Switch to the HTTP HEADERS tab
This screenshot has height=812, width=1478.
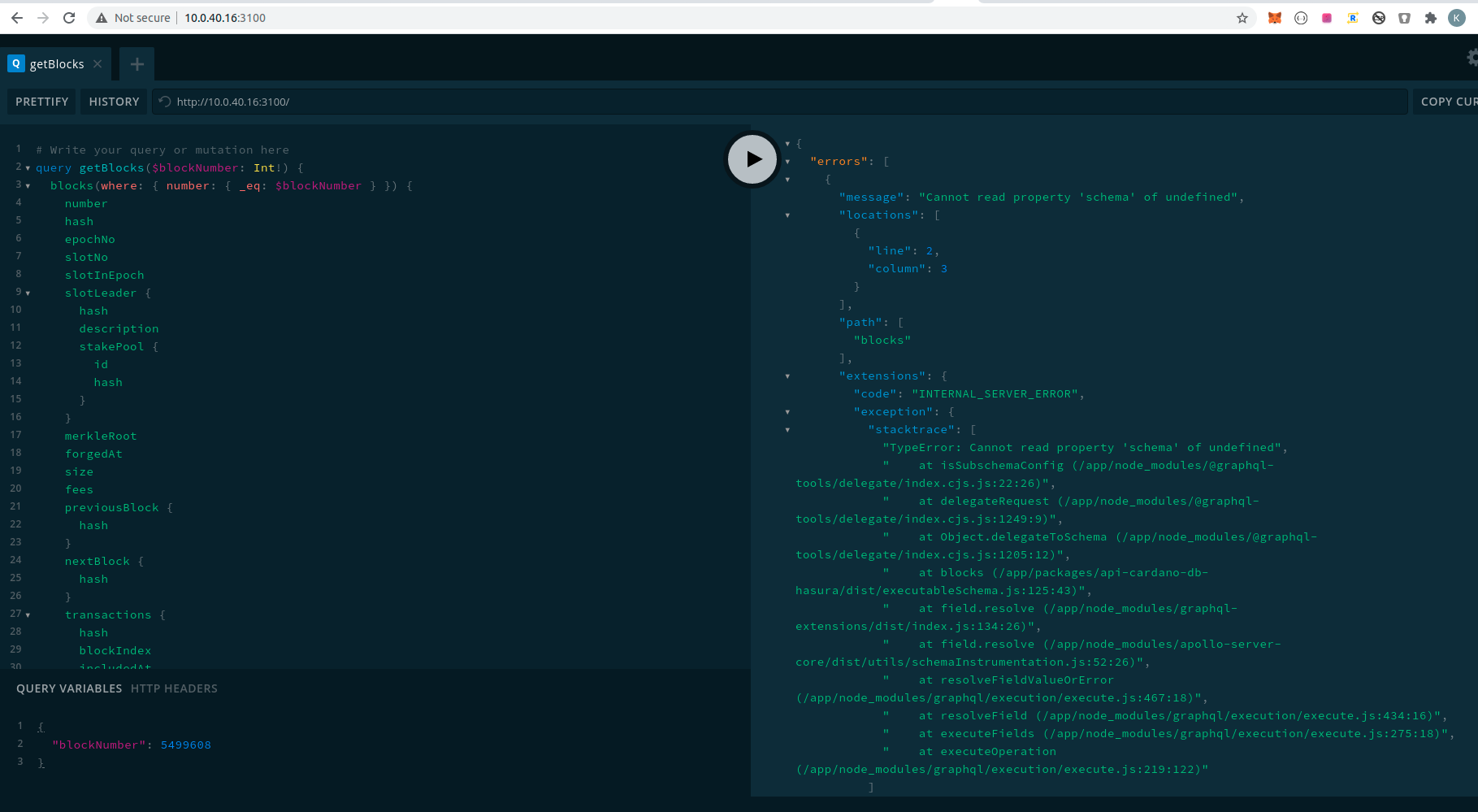174,688
